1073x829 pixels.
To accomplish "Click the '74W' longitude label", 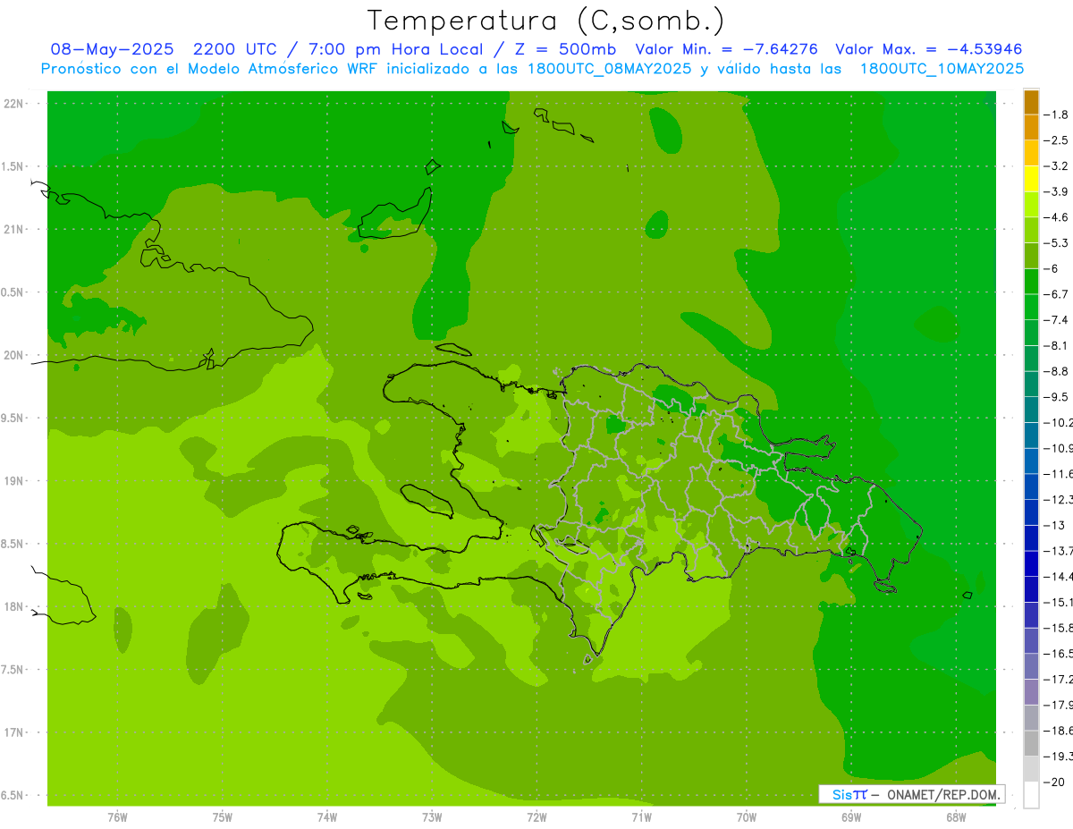I will (326, 817).
